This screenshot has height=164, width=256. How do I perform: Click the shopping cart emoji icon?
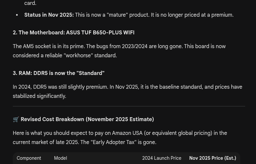pyautogui.click(x=16, y=119)
